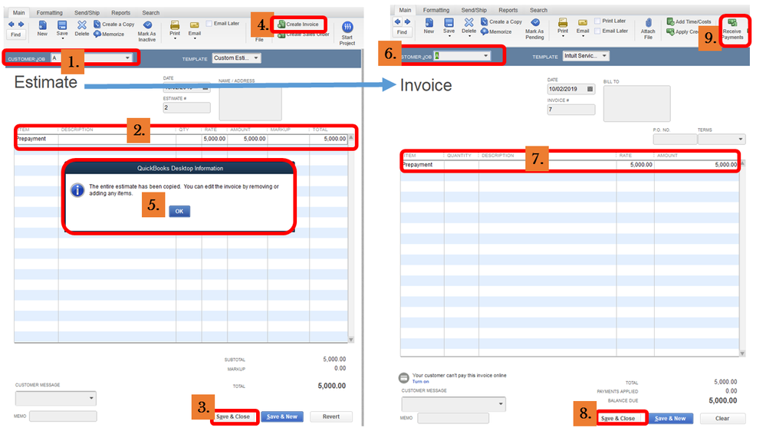This screenshot has width=766, height=431.
Task: Click Memorize in Invoice window
Action: pos(496,31)
